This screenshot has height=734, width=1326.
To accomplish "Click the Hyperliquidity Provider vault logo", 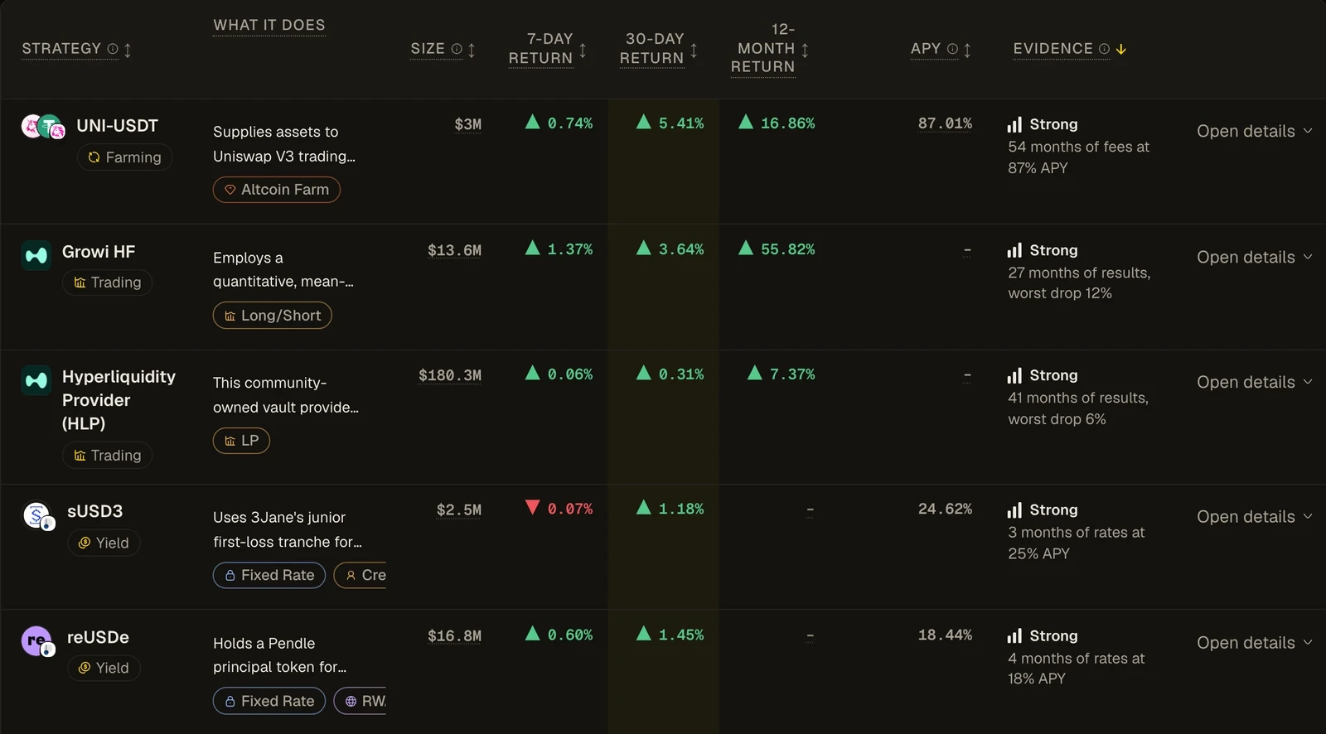I will tap(36, 380).
